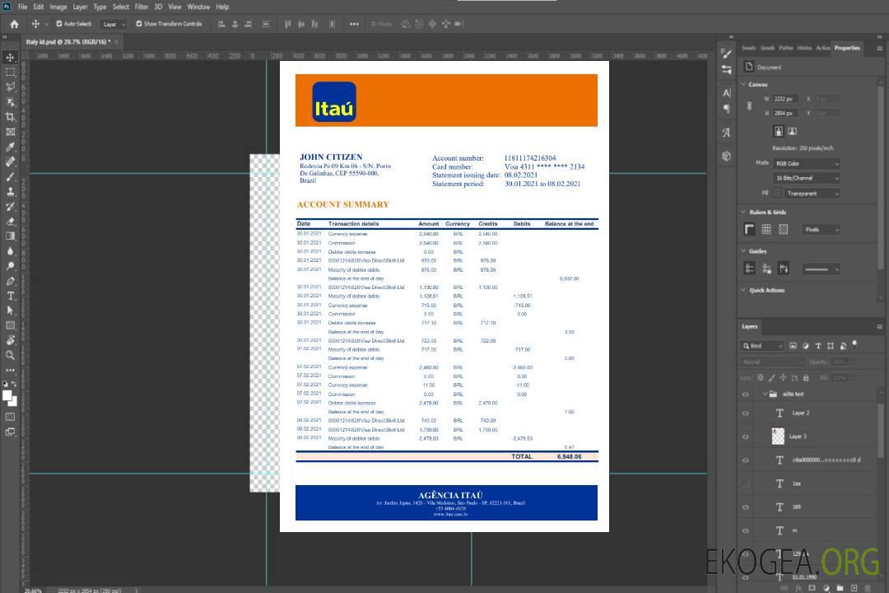Image resolution: width=889 pixels, height=593 pixels.
Task: Click lock all layer padlock icon
Action: click(x=806, y=378)
